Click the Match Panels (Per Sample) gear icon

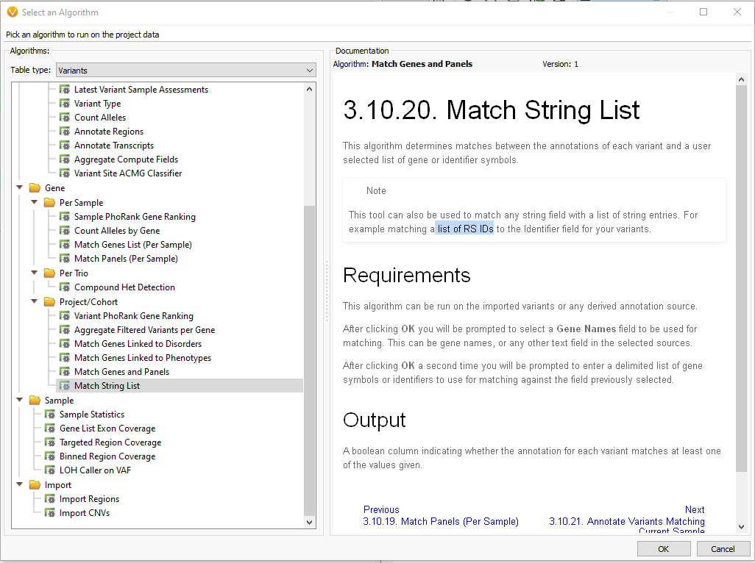click(63, 258)
